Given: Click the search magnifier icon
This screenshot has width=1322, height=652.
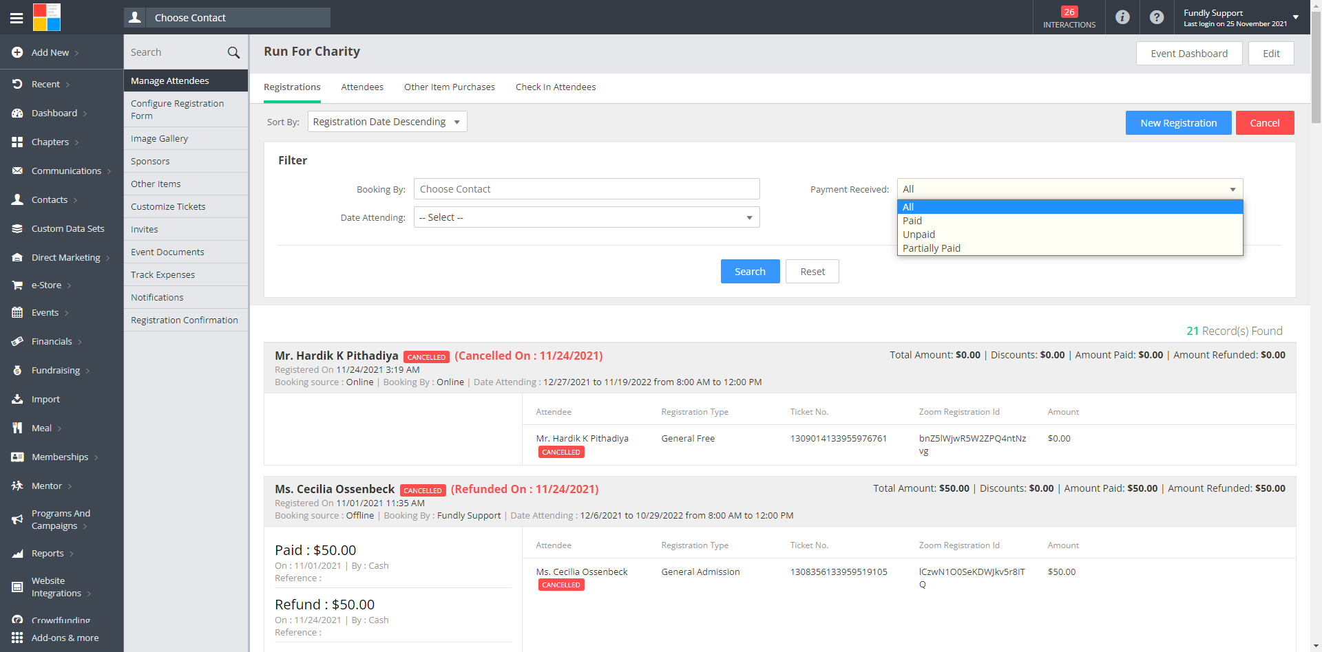Looking at the screenshot, I should pos(233,52).
